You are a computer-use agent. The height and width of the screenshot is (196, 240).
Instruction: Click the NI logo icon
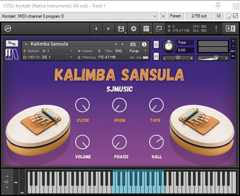(x=230, y=28)
